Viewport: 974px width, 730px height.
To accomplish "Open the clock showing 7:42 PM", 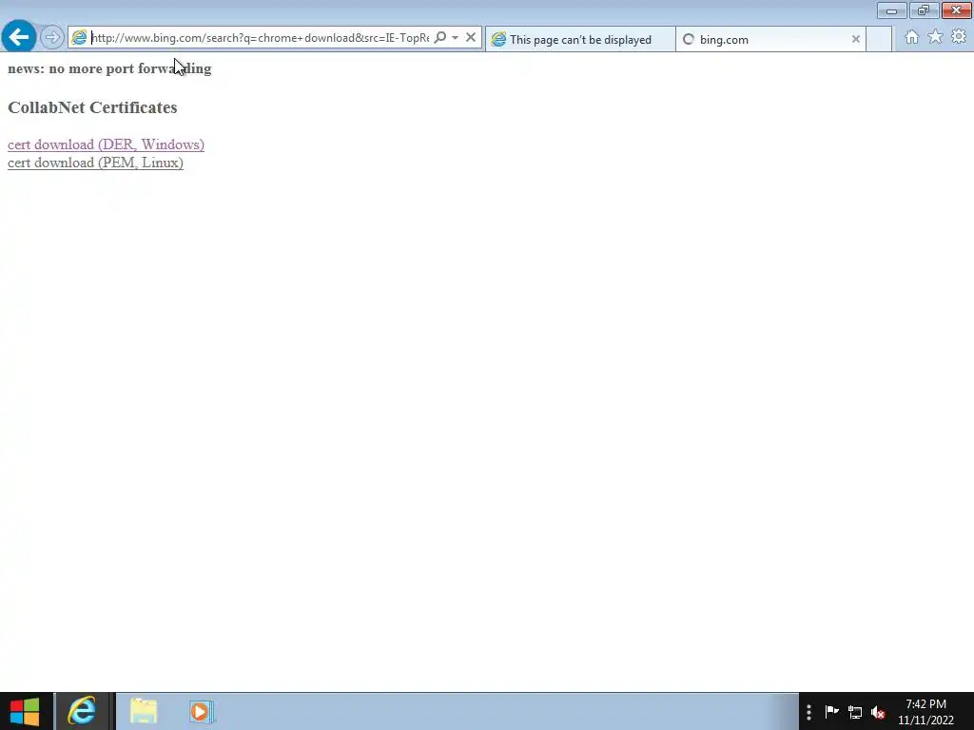I will (925, 712).
